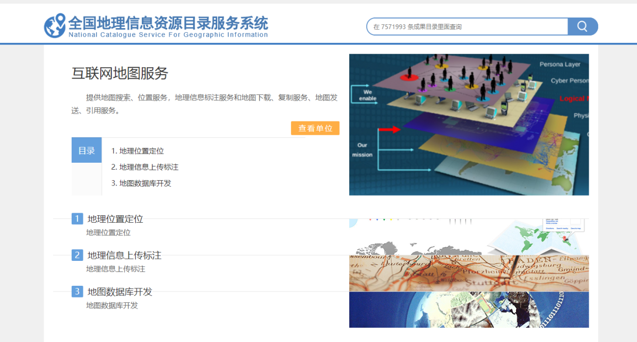Open the 查看单位 button
The height and width of the screenshot is (342, 637).
[x=315, y=128]
